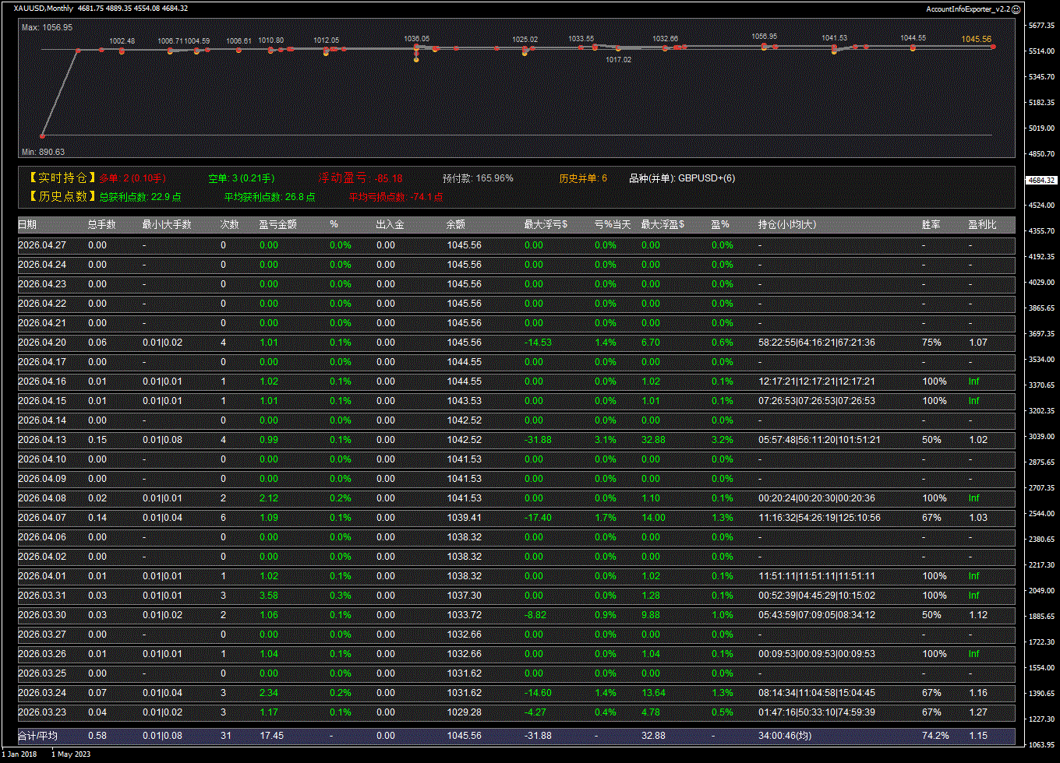
Task: Click the current price label 4684.32
Action: tap(1041, 180)
